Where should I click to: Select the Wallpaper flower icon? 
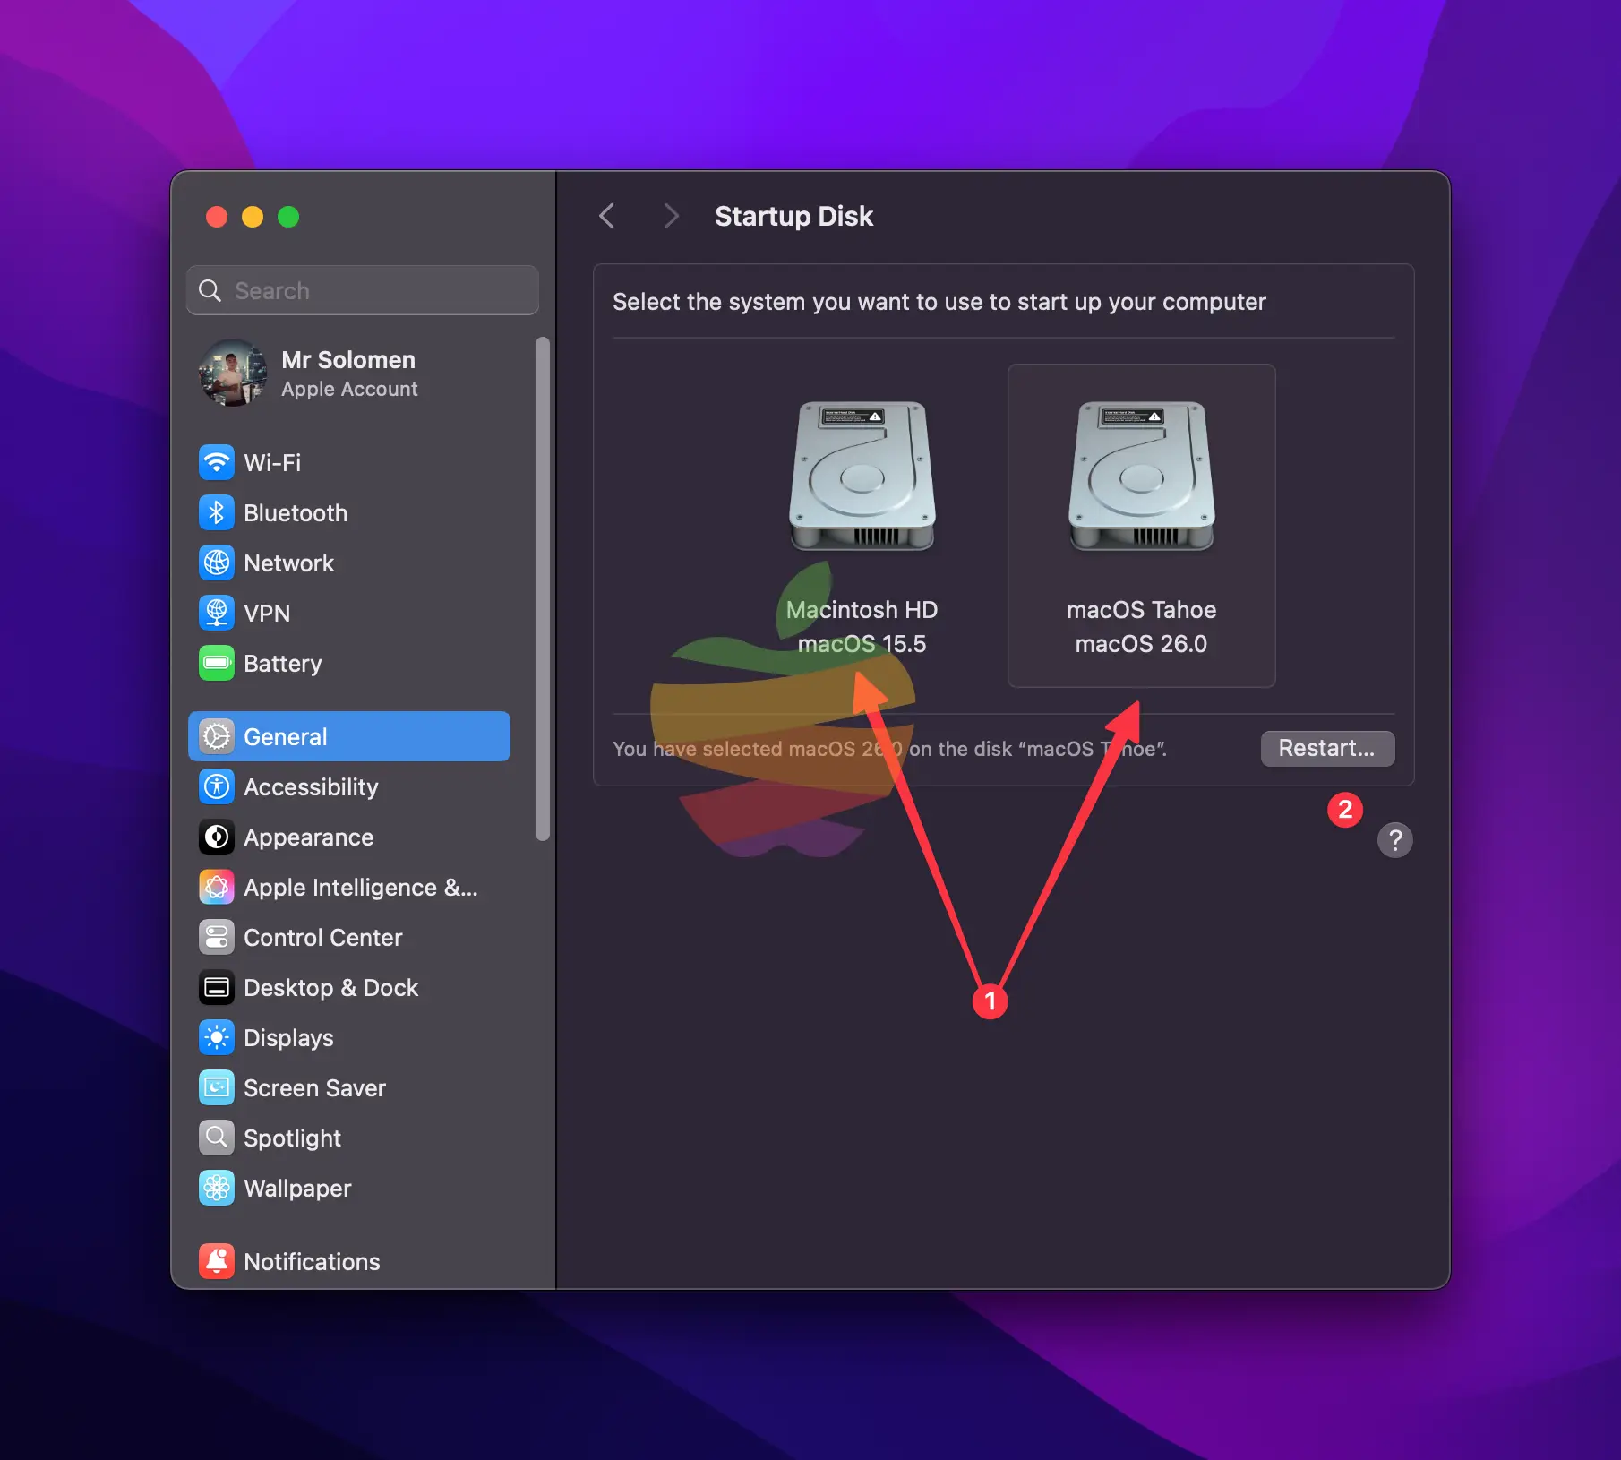(x=217, y=1189)
